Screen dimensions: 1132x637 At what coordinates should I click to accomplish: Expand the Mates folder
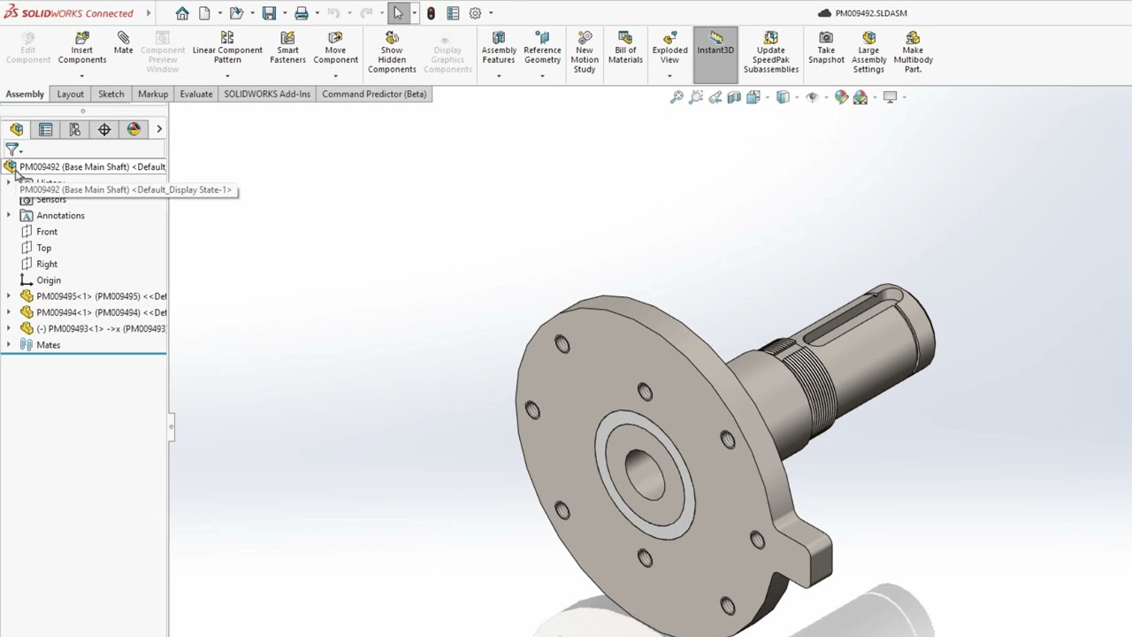(9, 344)
